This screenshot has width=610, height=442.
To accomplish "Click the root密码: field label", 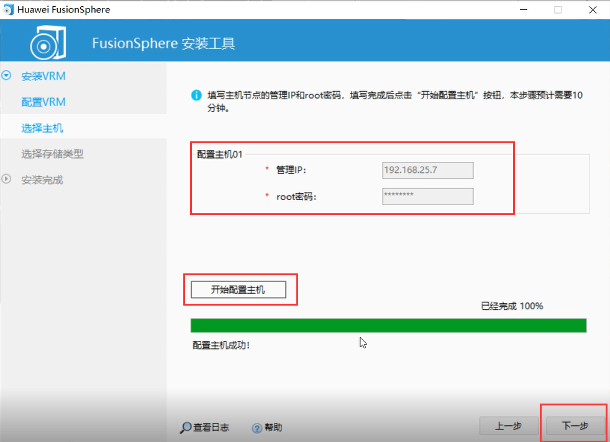I will tap(296, 197).
